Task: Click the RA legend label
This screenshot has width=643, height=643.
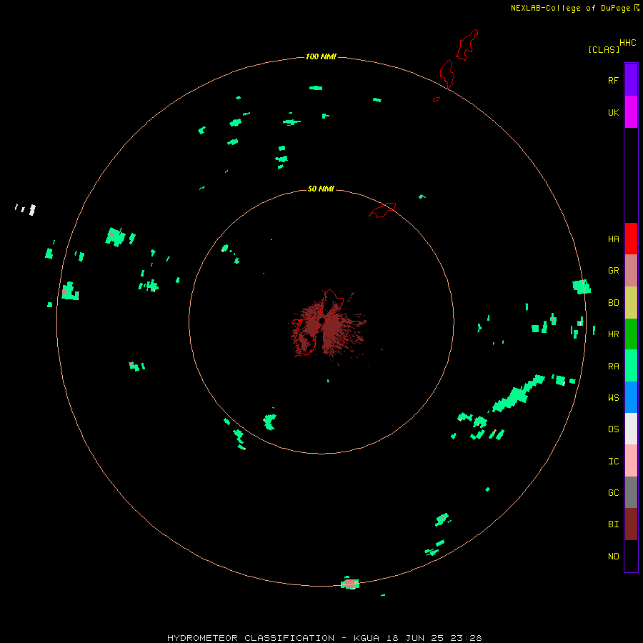Action: (613, 367)
